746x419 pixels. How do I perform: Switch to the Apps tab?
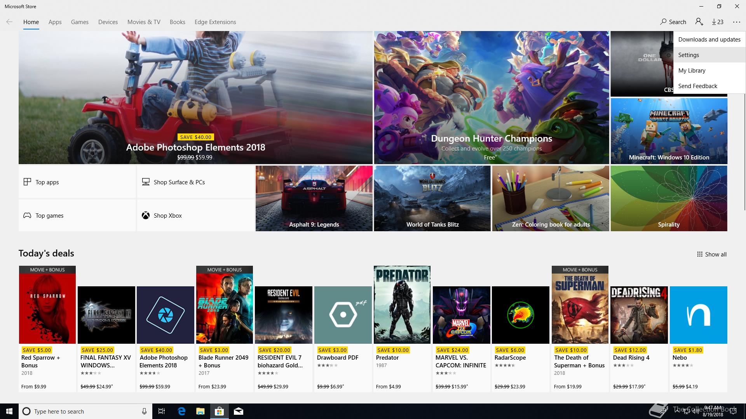pos(55,22)
